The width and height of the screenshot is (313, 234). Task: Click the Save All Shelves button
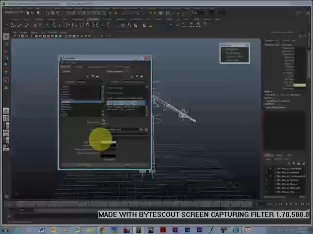[84, 165]
